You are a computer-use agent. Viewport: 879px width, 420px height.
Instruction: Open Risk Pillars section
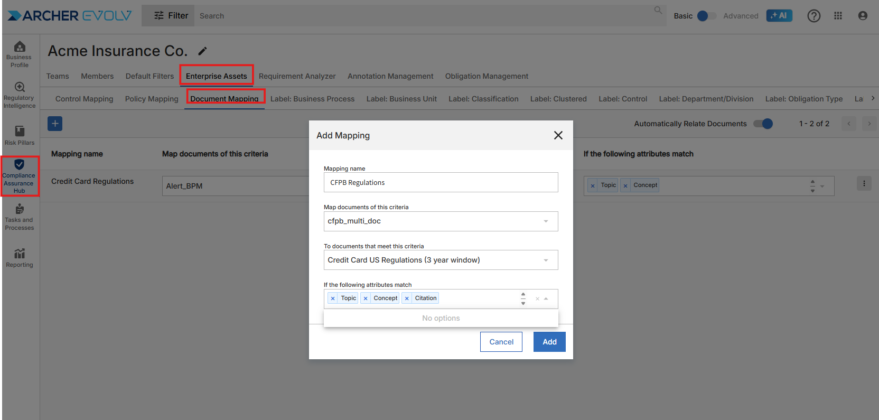click(x=20, y=135)
